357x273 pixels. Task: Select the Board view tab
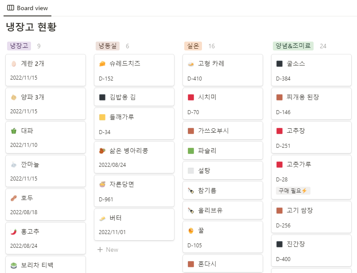coord(27,8)
